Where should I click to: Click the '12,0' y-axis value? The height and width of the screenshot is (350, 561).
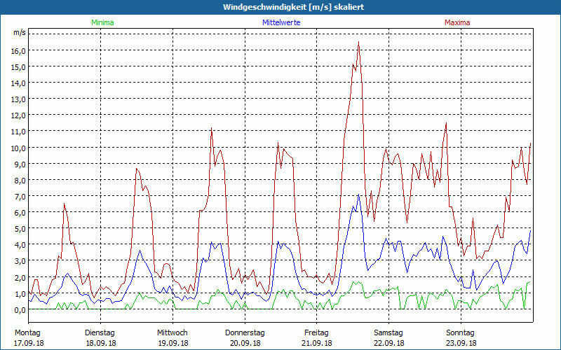pos(18,115)
